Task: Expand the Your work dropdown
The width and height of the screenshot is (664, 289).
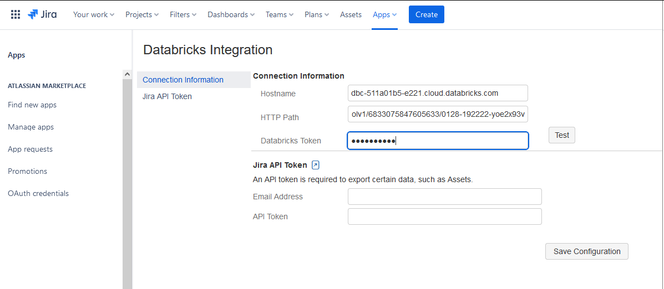Action: (x=94, y=14)
